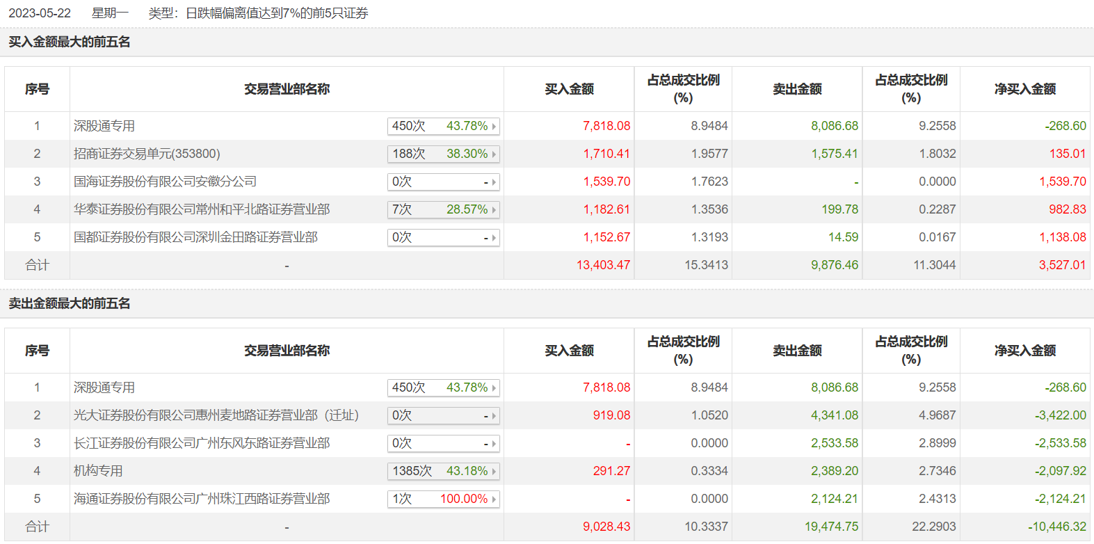Open the 机构专用 seat link
Screen dimensions: 1094x544
[x=98, y=471]
